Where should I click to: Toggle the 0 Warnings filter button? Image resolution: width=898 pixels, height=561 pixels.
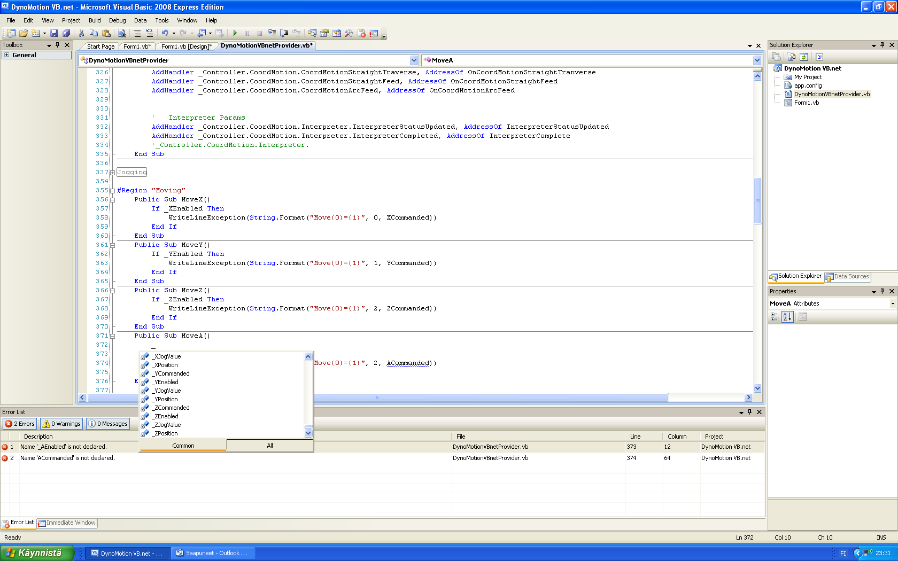click(x=61, y=424)
